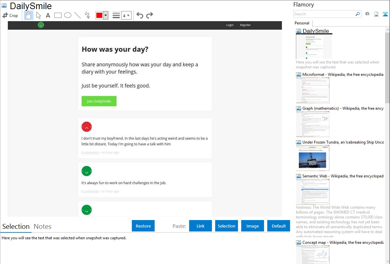The height and width of the screenshot is (264, 390).
Task: Open the color dropdown arrow
Action: click(x=106, y=15)
